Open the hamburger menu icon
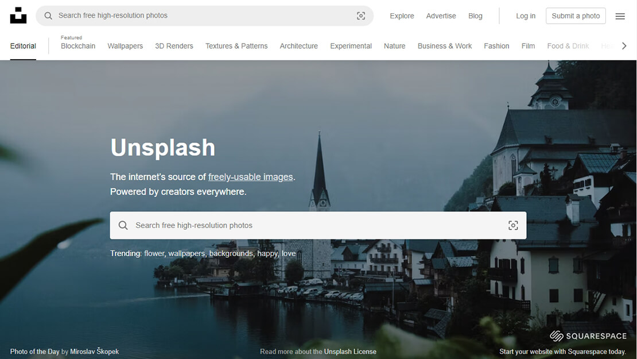Screen dimensions: 637x359 pos(620,16)
